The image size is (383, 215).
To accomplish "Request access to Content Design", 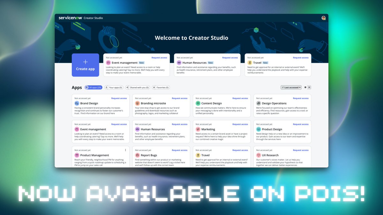I will coord(240,98).
